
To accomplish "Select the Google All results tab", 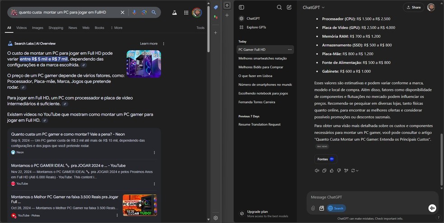I will tap(9, 27).
